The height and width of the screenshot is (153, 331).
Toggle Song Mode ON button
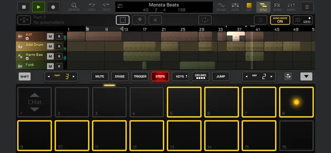[280, 20]
